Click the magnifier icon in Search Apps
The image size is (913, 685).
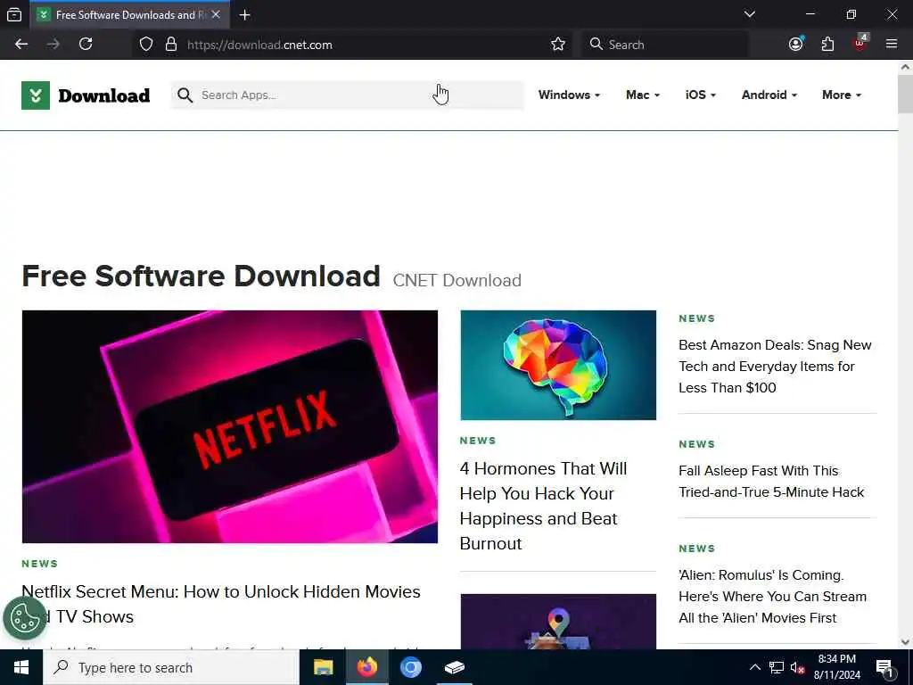(185, 95)
